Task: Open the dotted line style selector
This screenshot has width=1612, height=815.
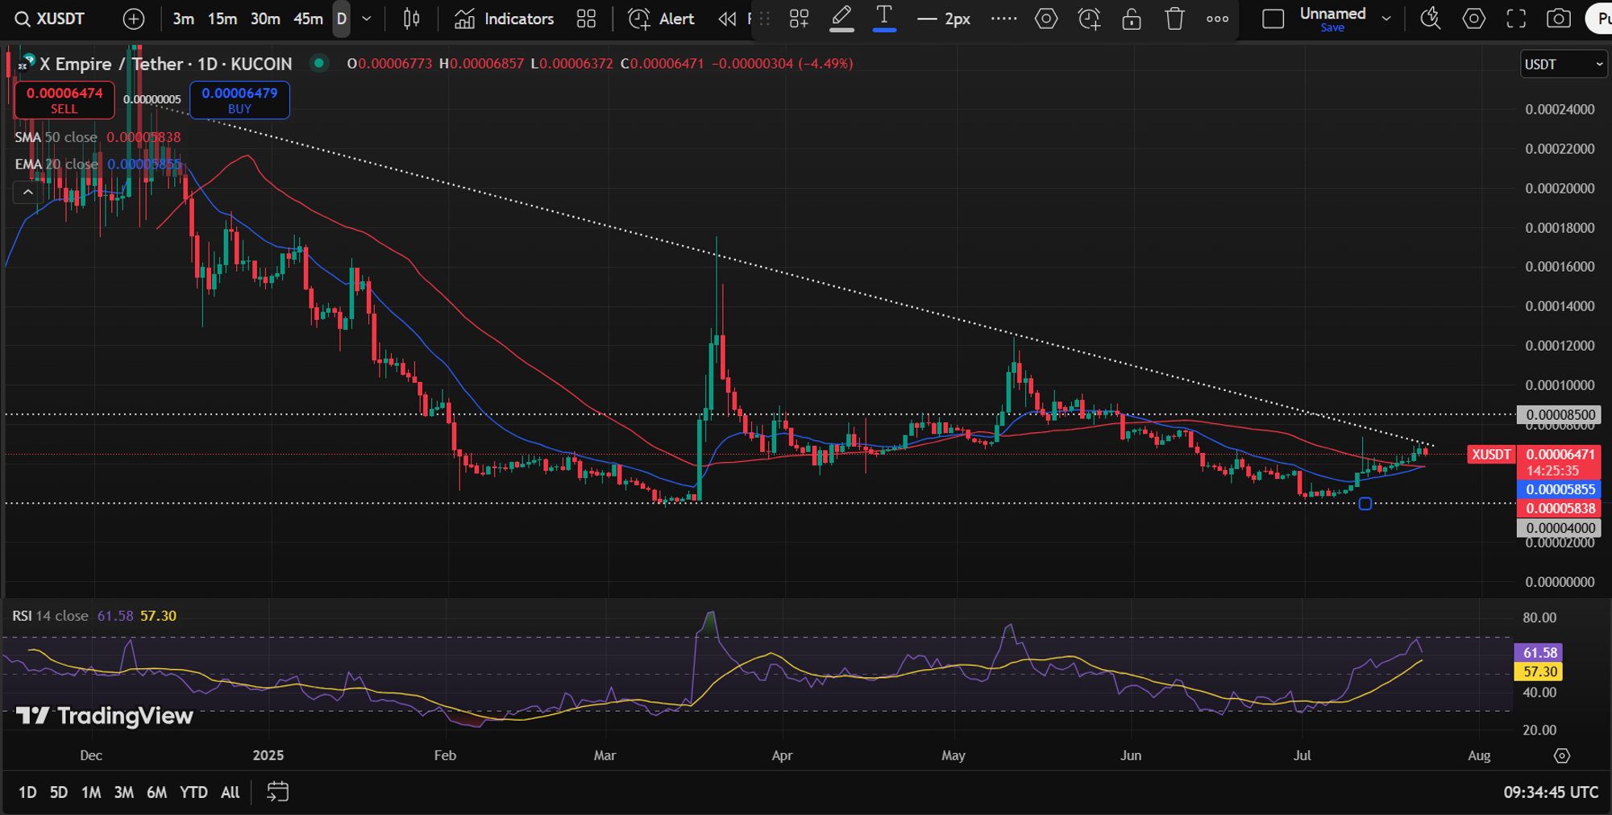Action: coord(1003,19)
